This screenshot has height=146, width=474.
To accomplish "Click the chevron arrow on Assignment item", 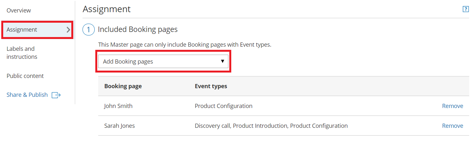I will click(x=68, y=30).
